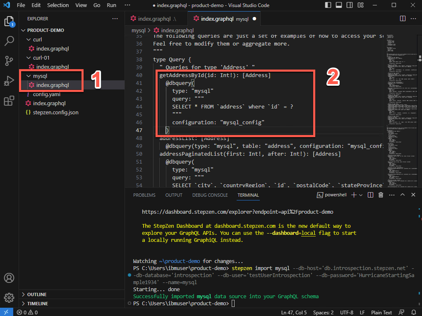Open the Accounts menu icon
Screen dimensions: 422x316
tap(9, 278)
